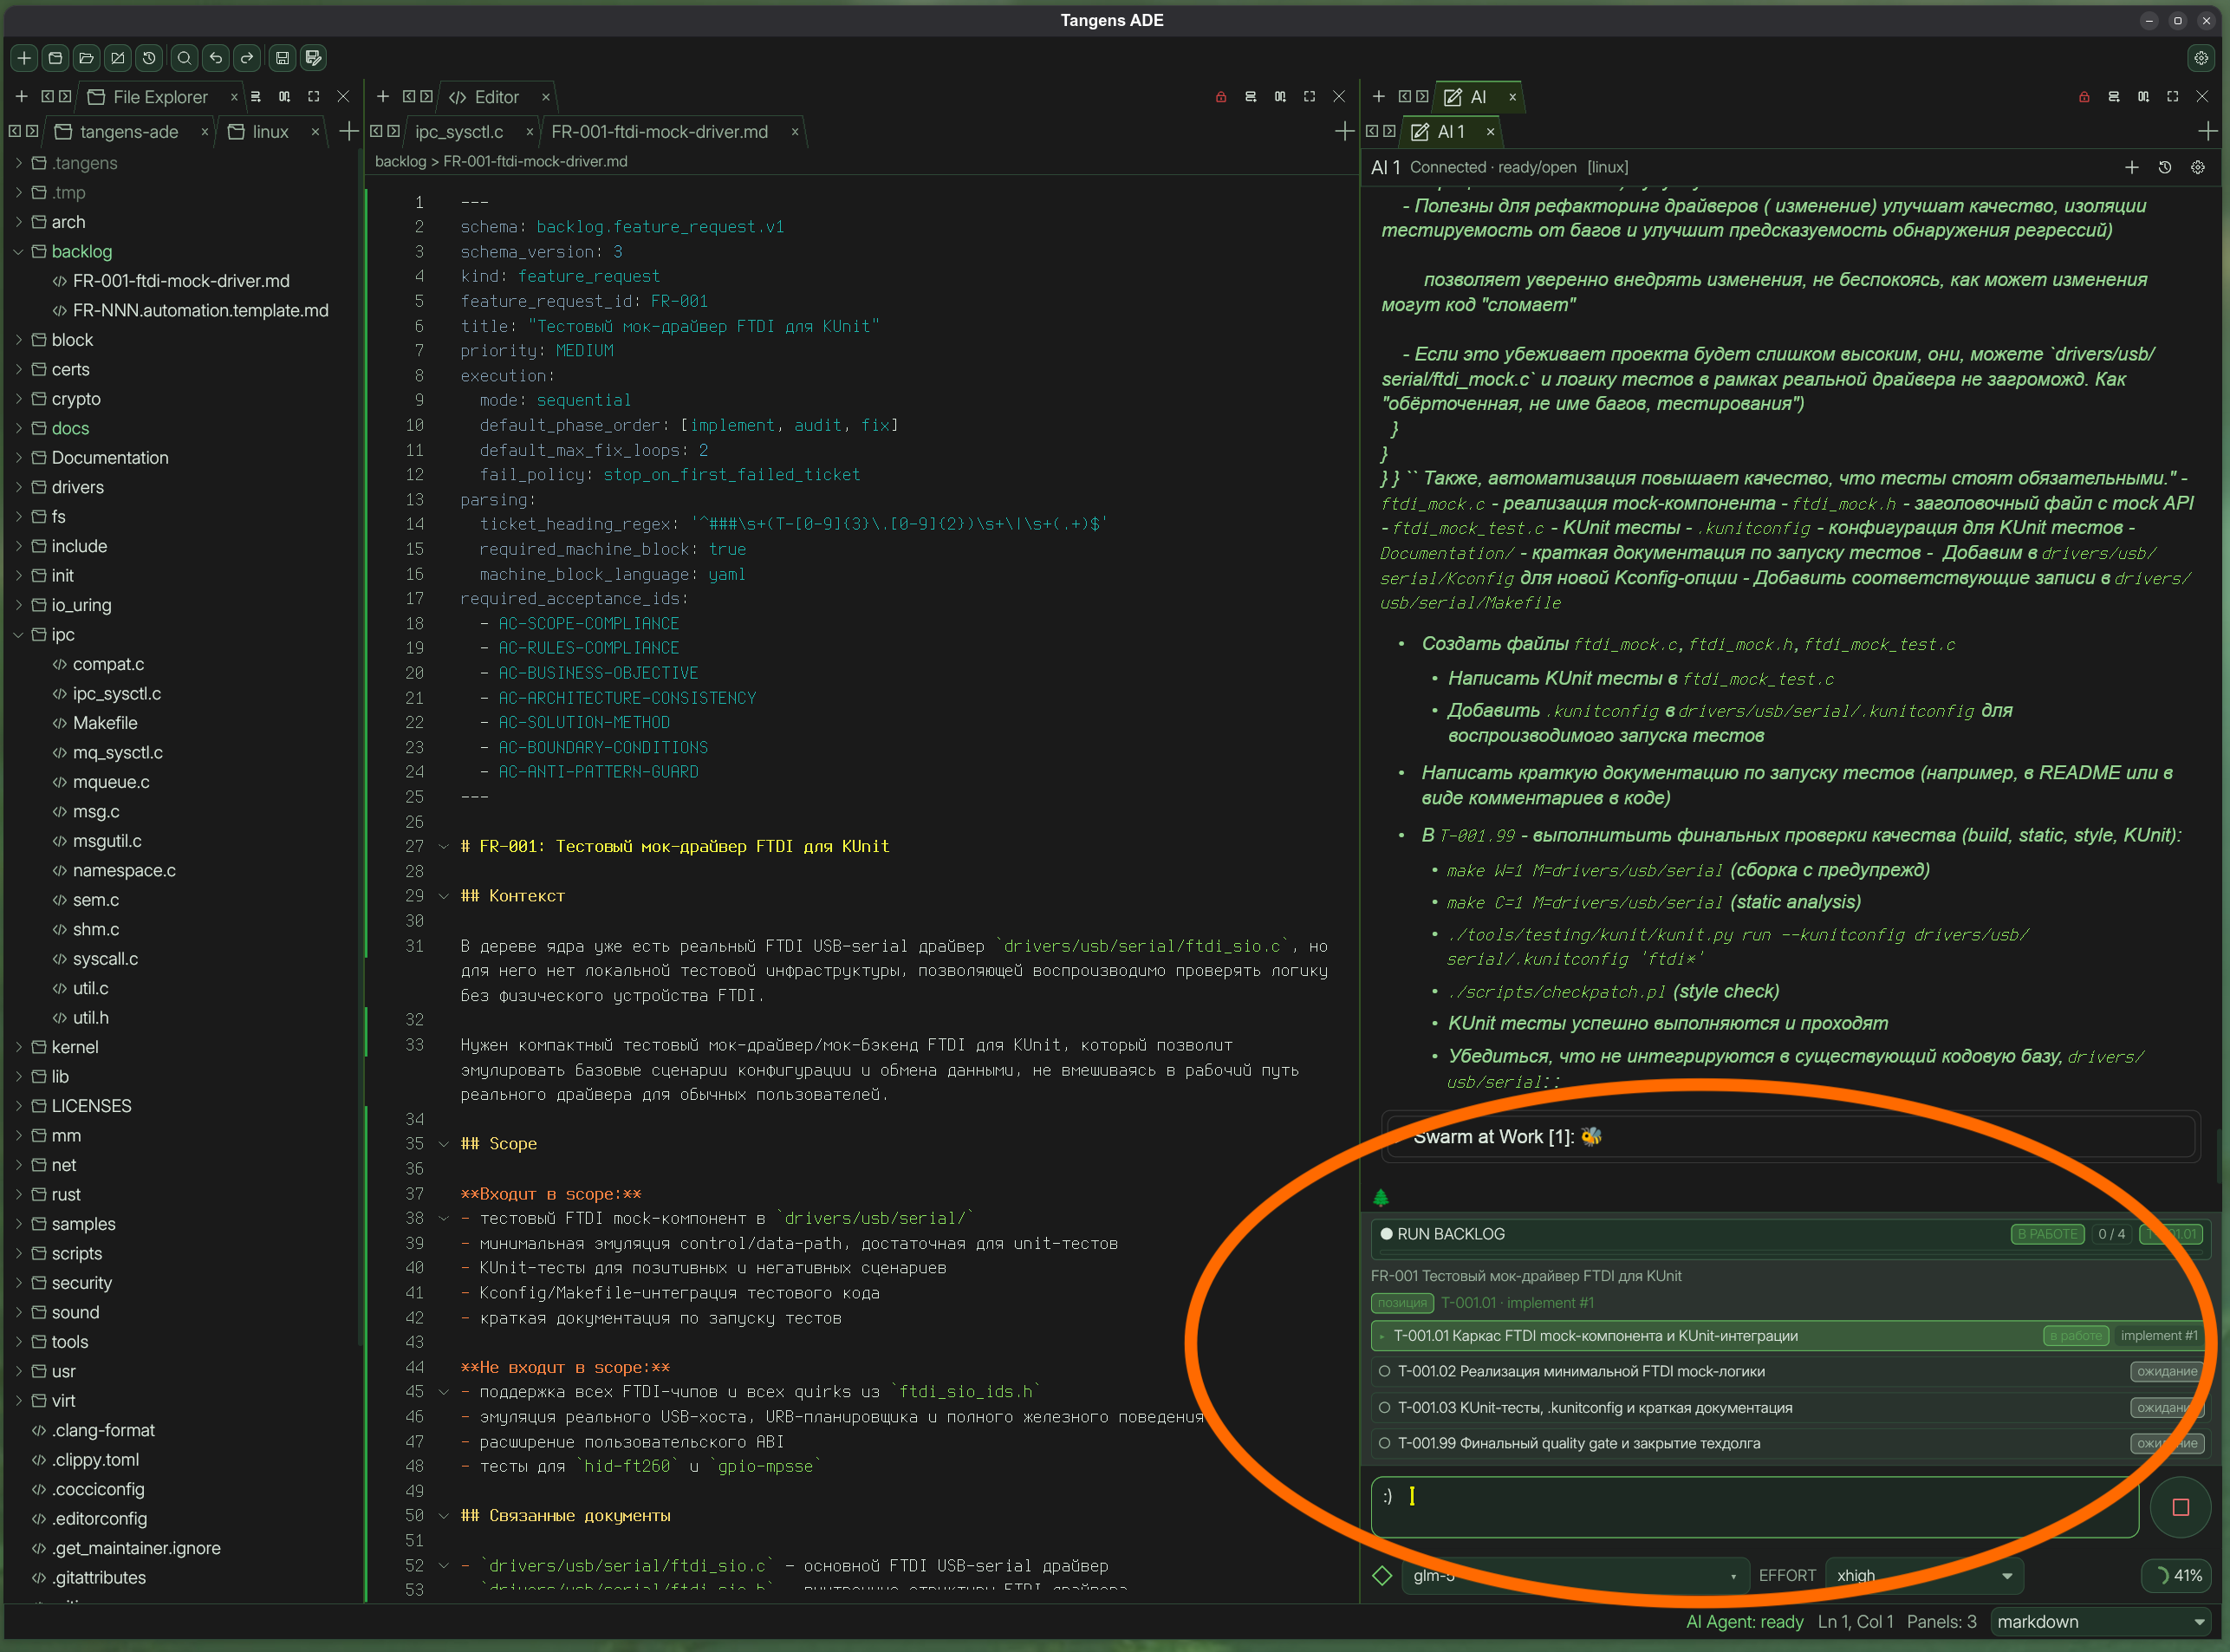The height and width of the screenshot is (1652, 2230).
Task: Collapse the ipc folder in tree
Action: [x=18, y=635]
